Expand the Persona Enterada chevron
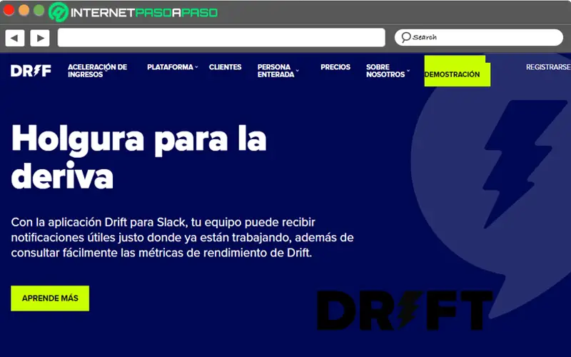Viewport: 571px width, 357px height. pos(298,71)
